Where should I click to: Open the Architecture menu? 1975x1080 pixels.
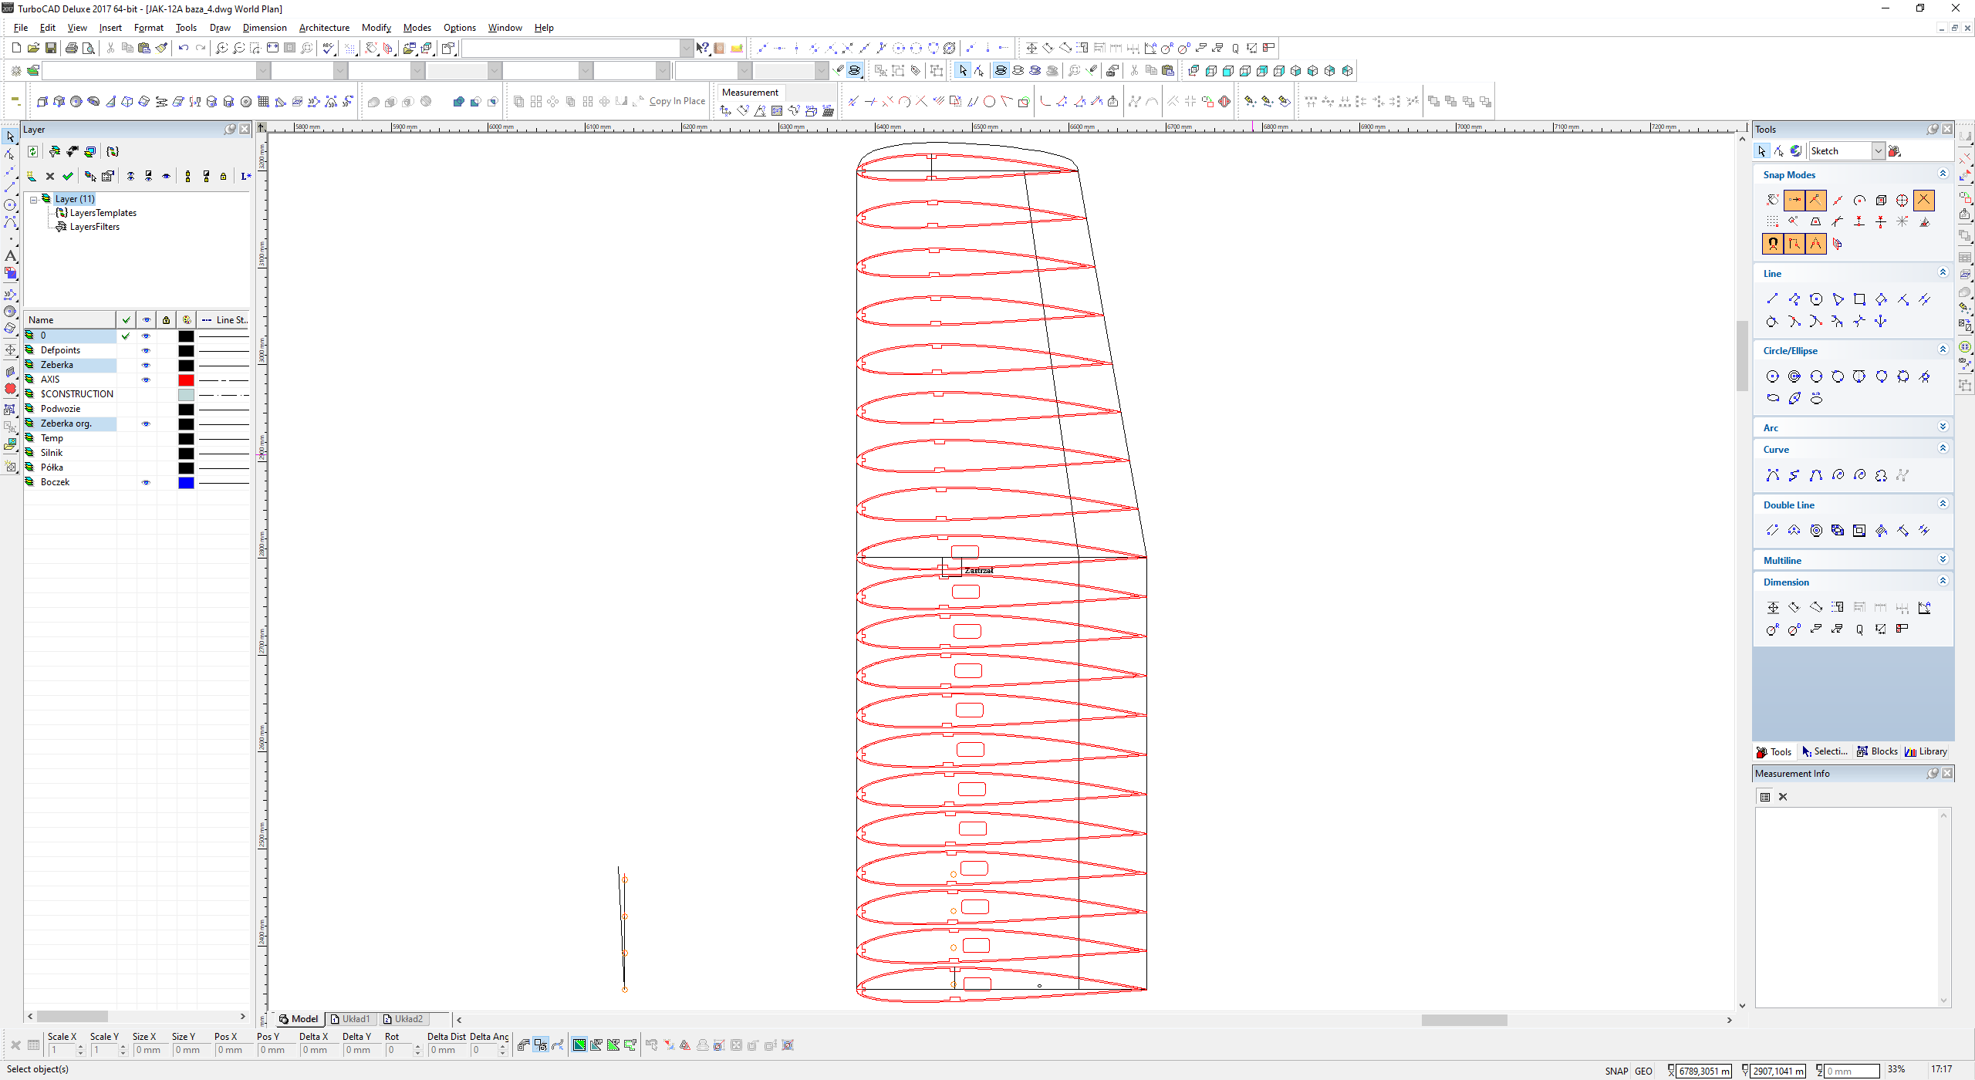[x=323, y=28]
